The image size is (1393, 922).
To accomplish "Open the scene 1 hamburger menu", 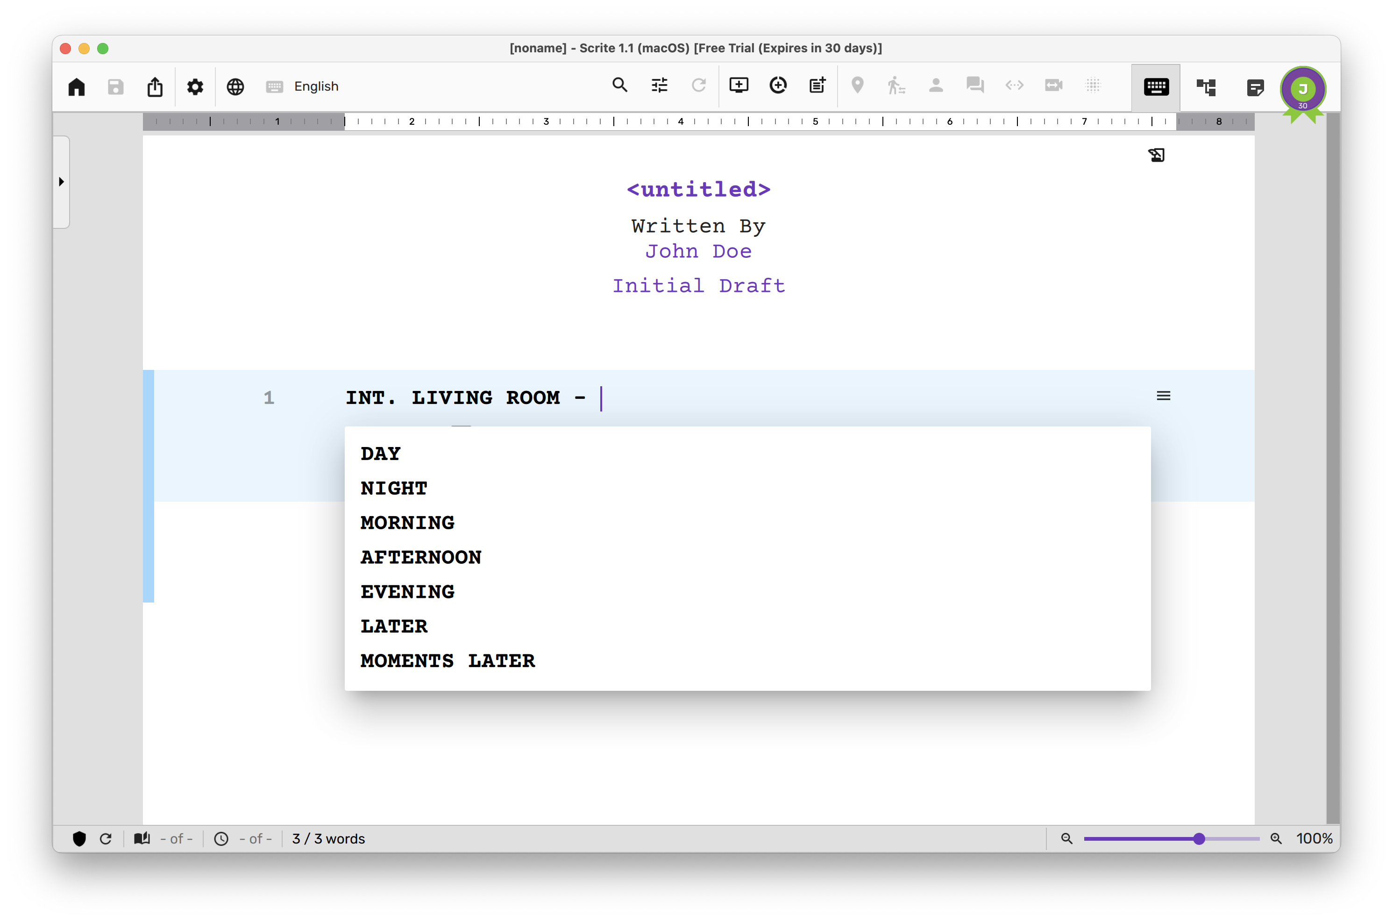I will click(x=1163, y=396).
